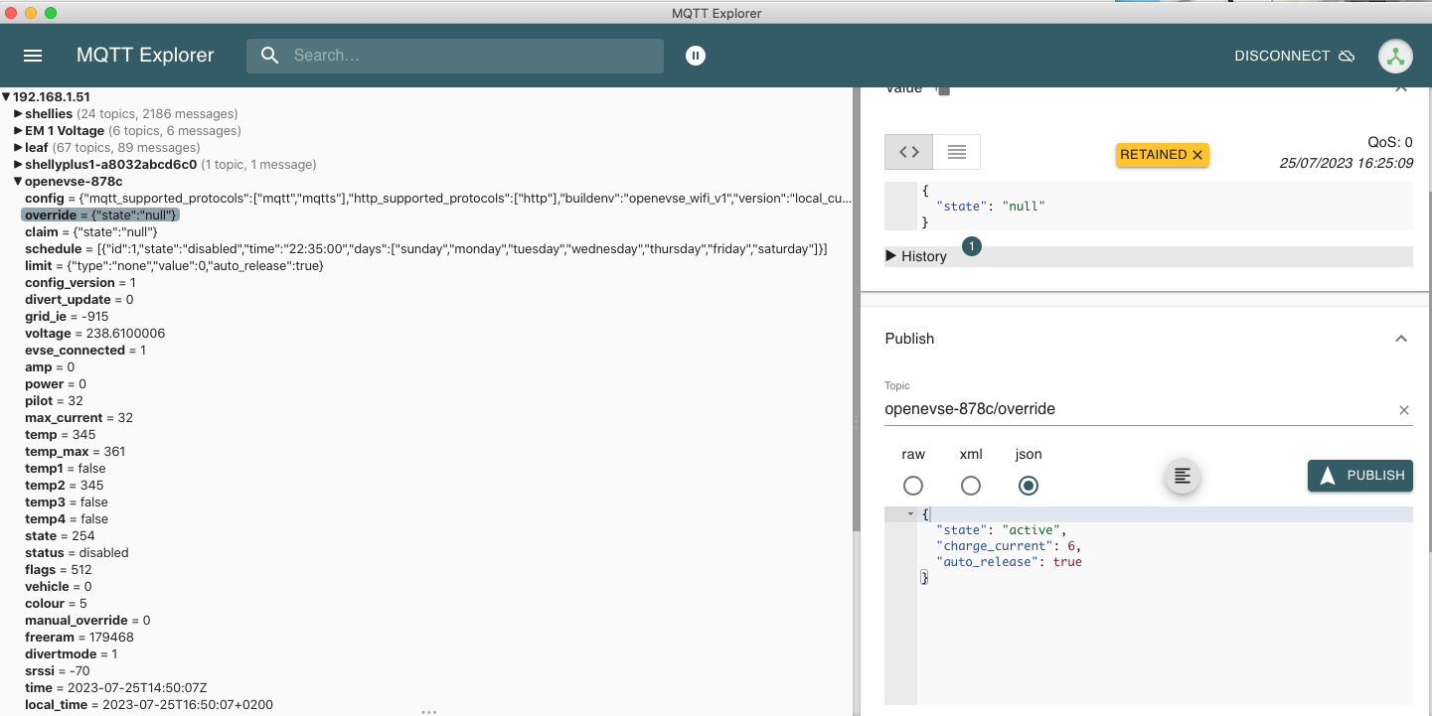Click the timestamp 25/07/2023 16:25:09

coord(1347,163)
